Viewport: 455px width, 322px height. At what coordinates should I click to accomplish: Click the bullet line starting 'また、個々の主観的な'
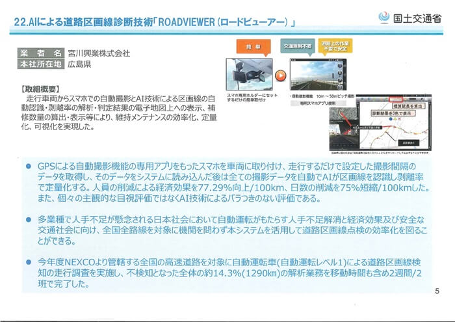[x=179, y=198]
